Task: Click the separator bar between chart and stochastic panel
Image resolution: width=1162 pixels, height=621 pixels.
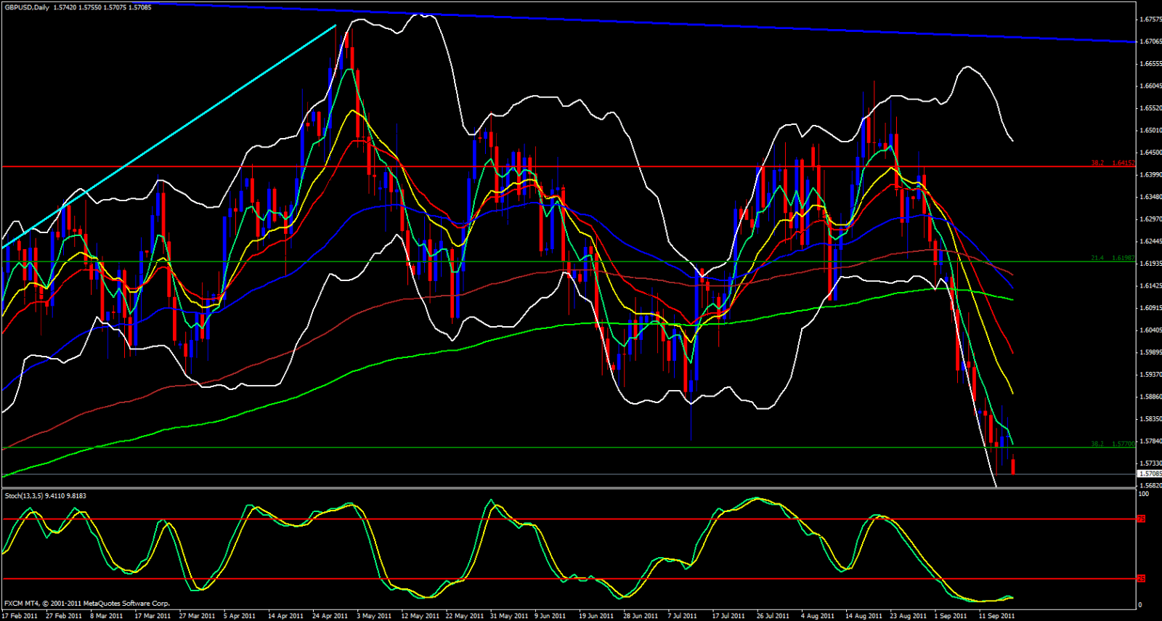Action: pos(566,489)
